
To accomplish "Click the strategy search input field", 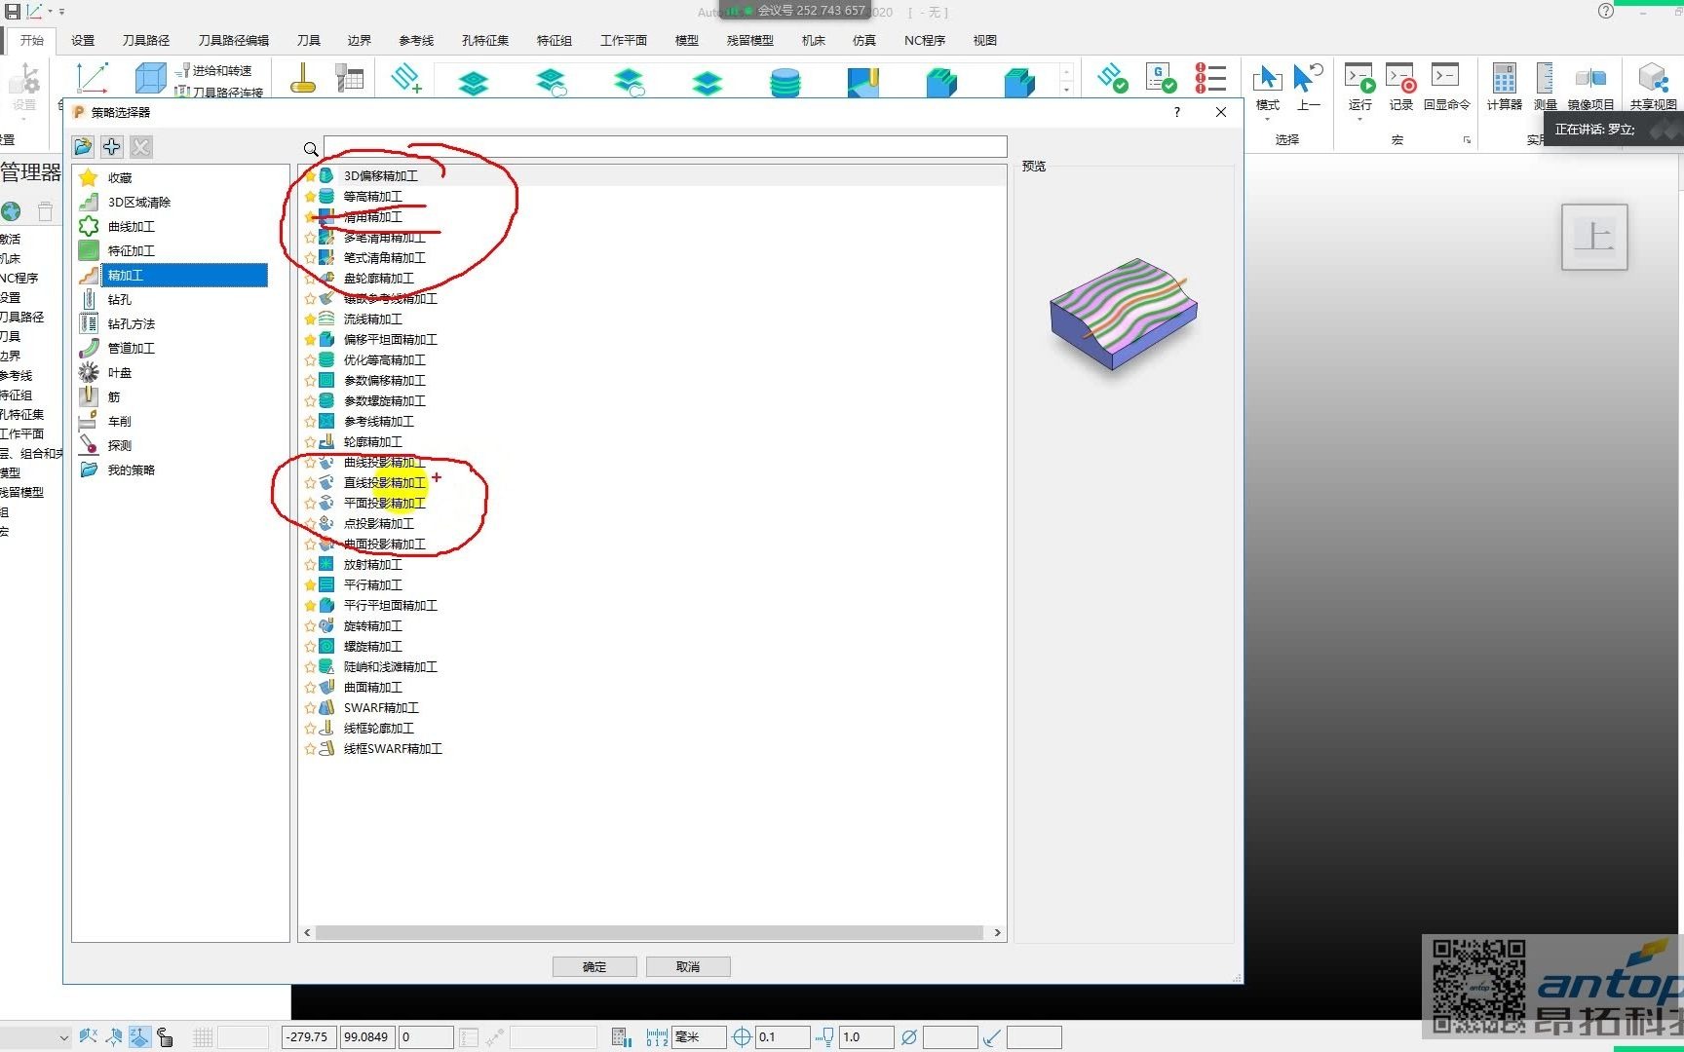I will [x=665, y=147].
